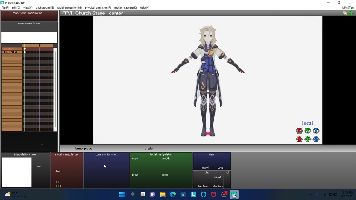Click the bone manipulation panel header
Viewport: 356px width, 200px height.
[x=106, y=154]
